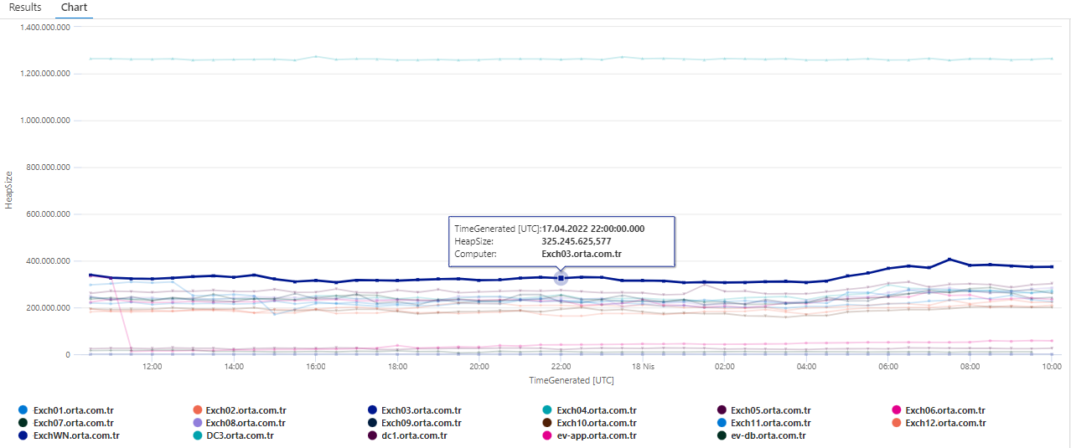Click the Exch03.orta.com.tr Computer value in tooltip
The image size is (1071, 448).
(x=582, y=254)
